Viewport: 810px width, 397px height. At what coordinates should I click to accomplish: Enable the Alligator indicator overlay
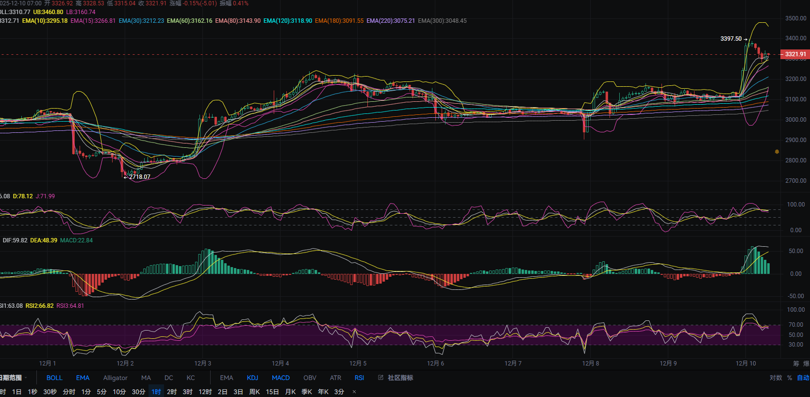point(115,378)
